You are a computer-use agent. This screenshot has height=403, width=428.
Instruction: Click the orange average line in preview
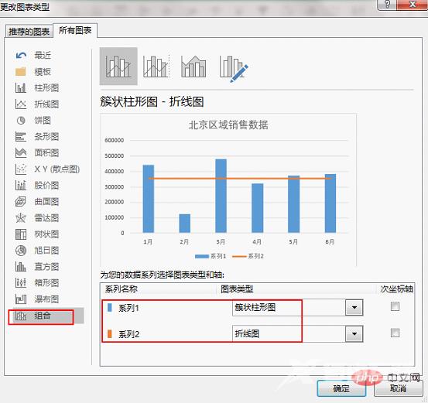[x=240, y=179]
